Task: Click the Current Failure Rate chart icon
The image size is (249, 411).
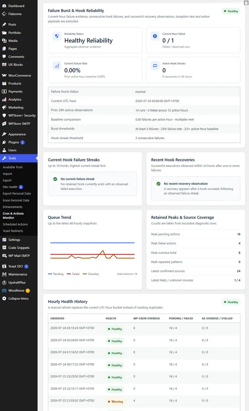Action: click(x=57, y=66)
